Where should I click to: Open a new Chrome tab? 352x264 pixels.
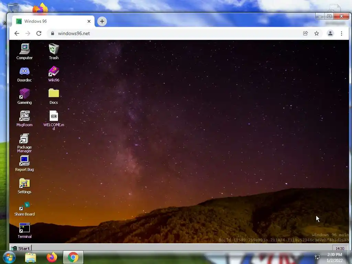102,21
